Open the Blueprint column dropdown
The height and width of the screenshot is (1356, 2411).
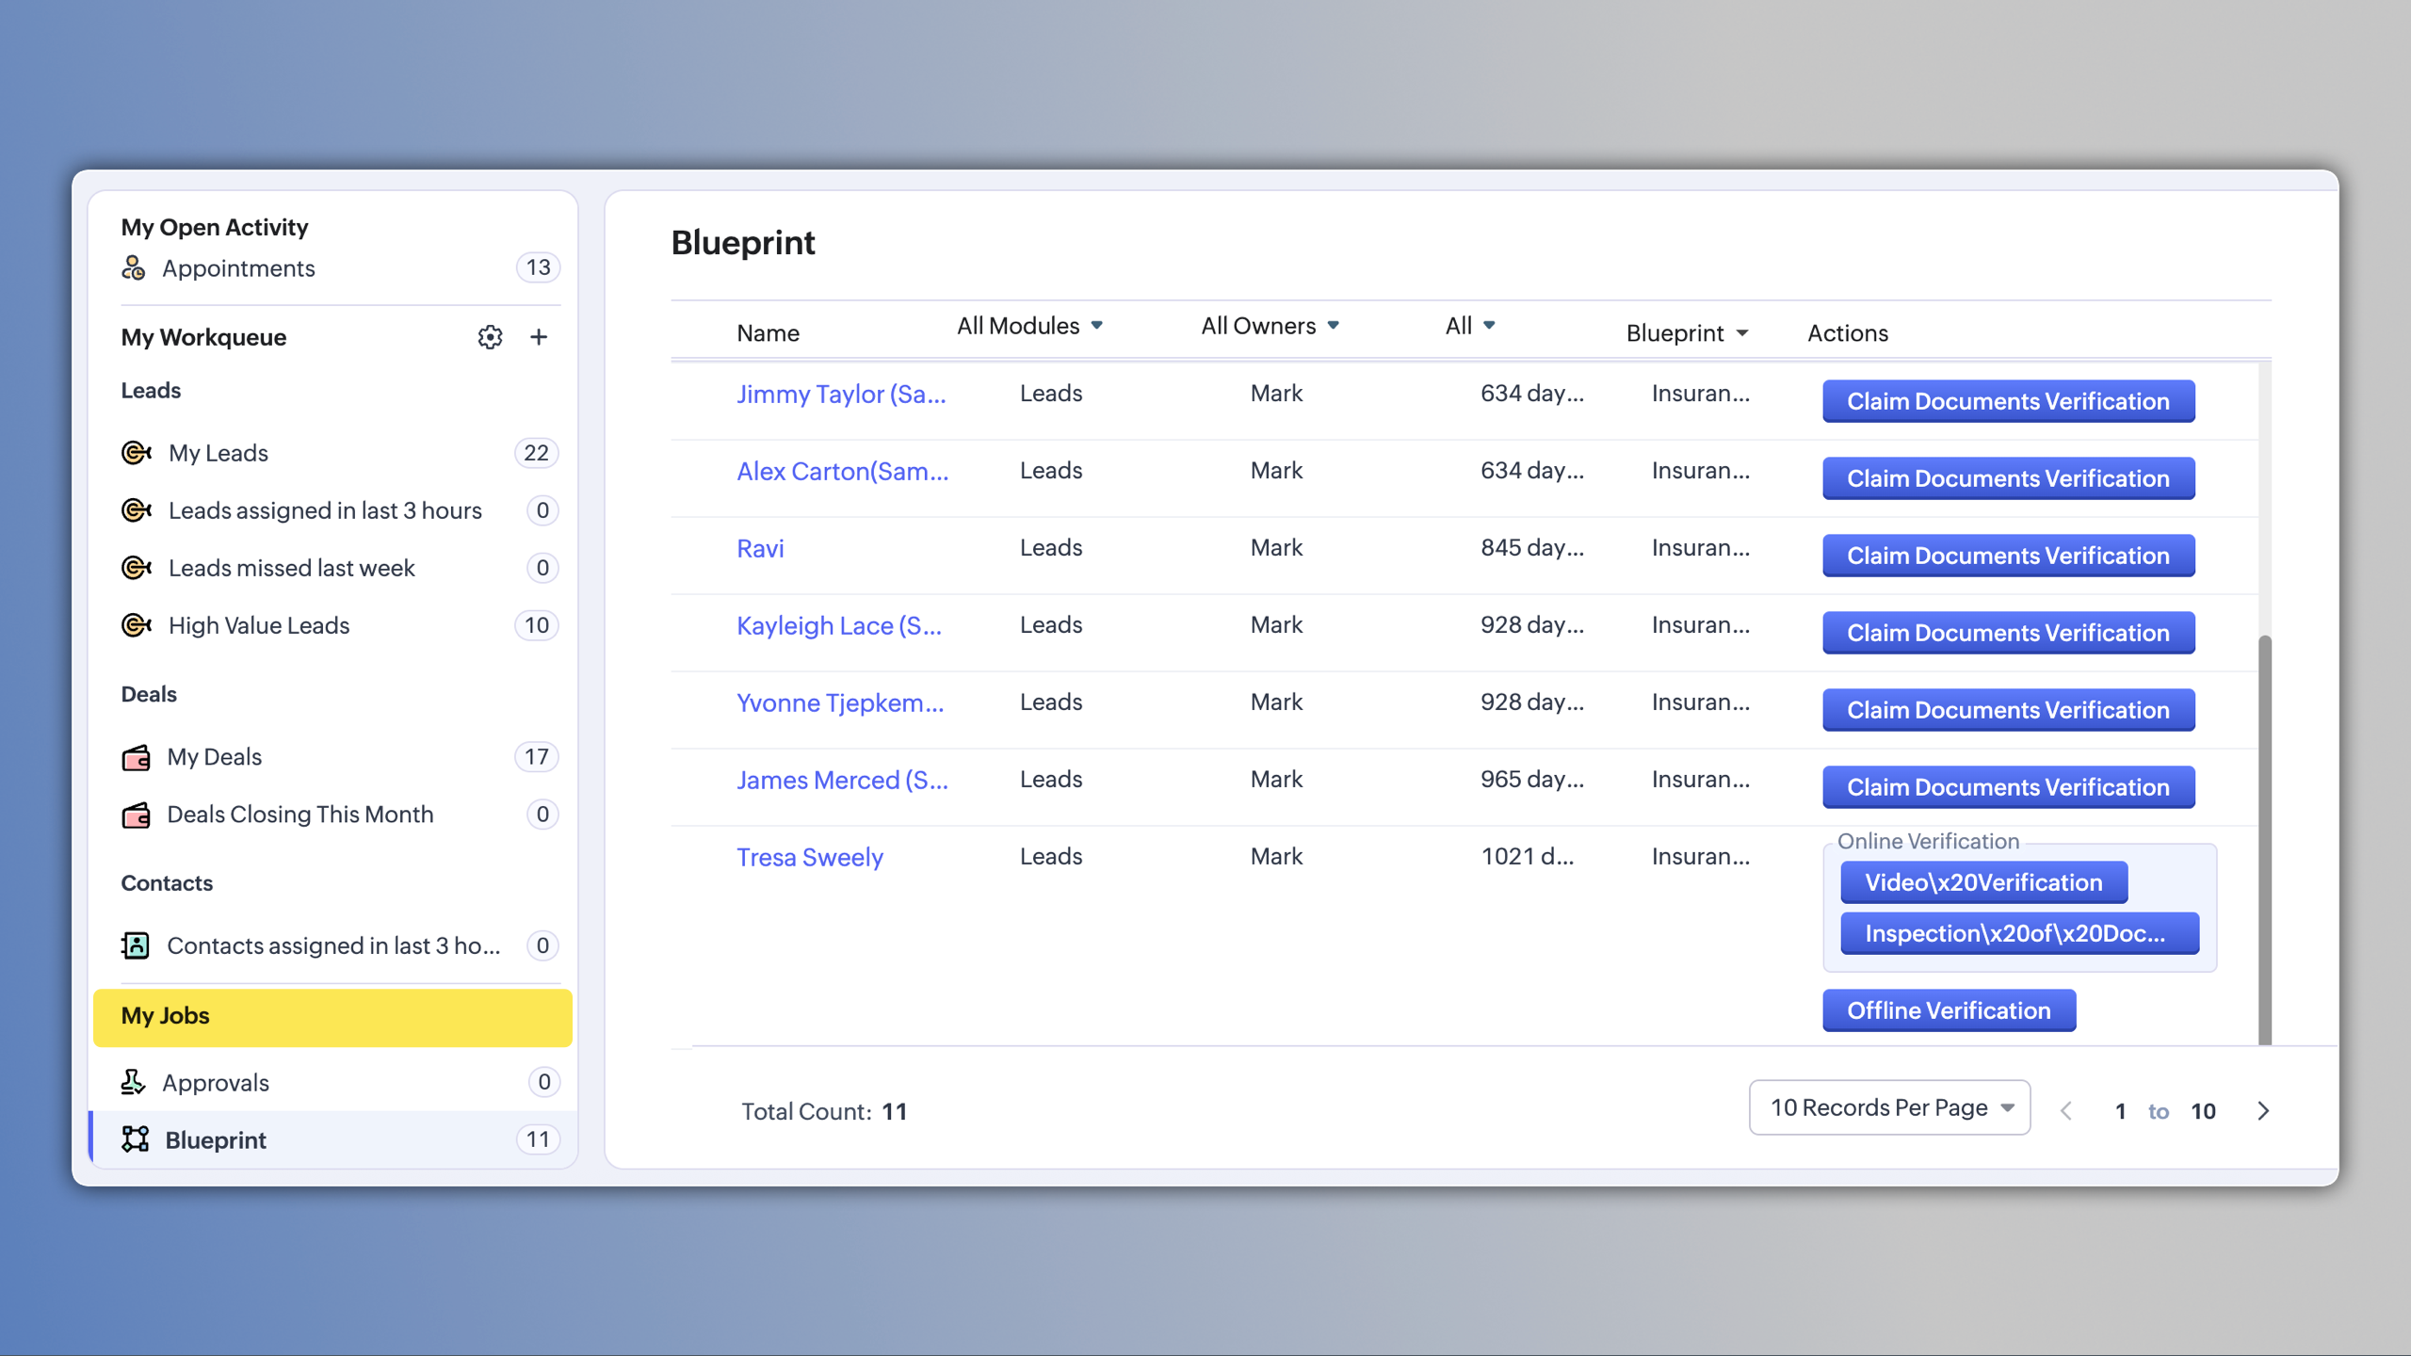[x=1687, y=333]
